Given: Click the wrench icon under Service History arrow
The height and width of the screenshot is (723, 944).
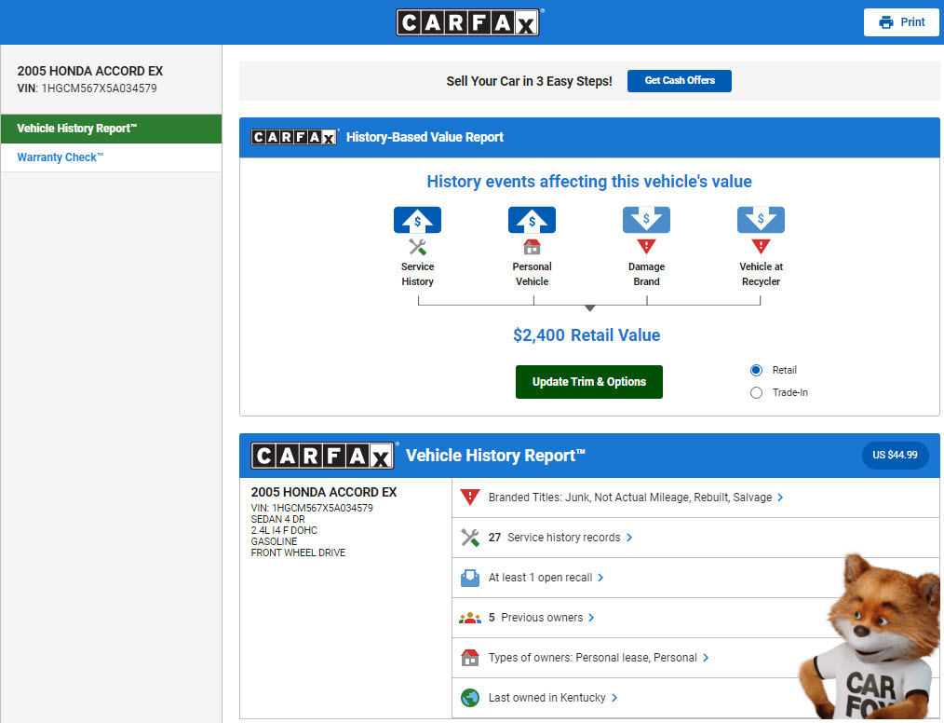Looking at the screenshot, I should [417, 247].
